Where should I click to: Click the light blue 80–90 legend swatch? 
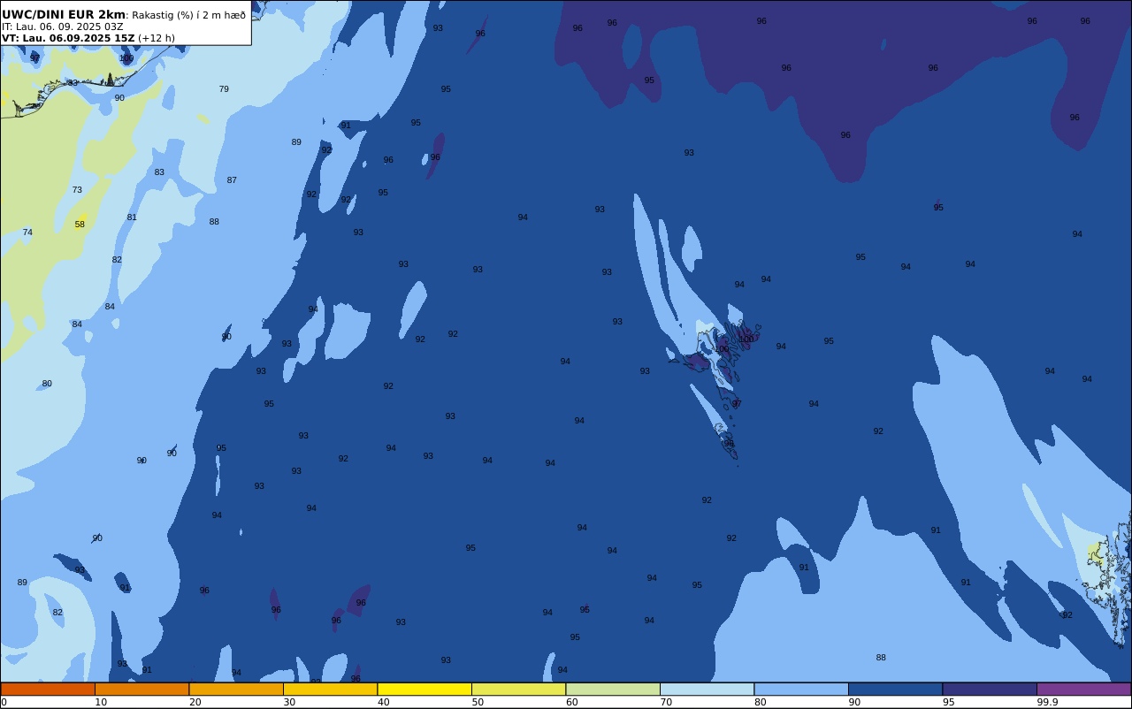[801, 689]
